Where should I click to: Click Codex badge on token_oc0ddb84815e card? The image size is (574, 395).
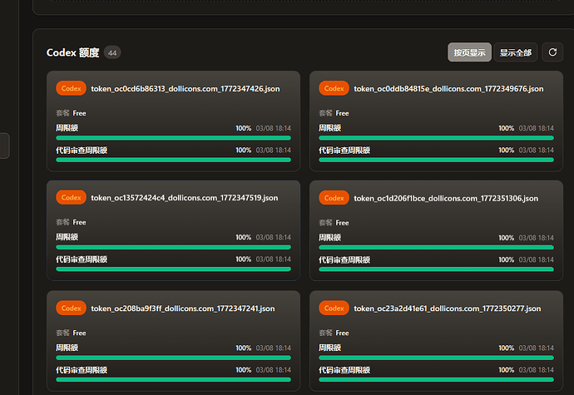tap(334, 88)
